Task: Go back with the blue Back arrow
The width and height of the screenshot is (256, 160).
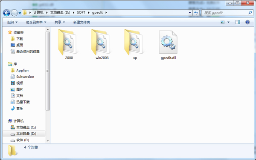Action: click(6, 13)
